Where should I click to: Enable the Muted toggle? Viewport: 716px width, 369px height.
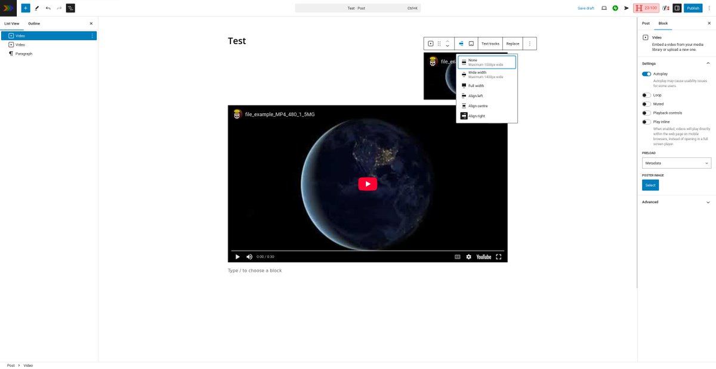646,104
